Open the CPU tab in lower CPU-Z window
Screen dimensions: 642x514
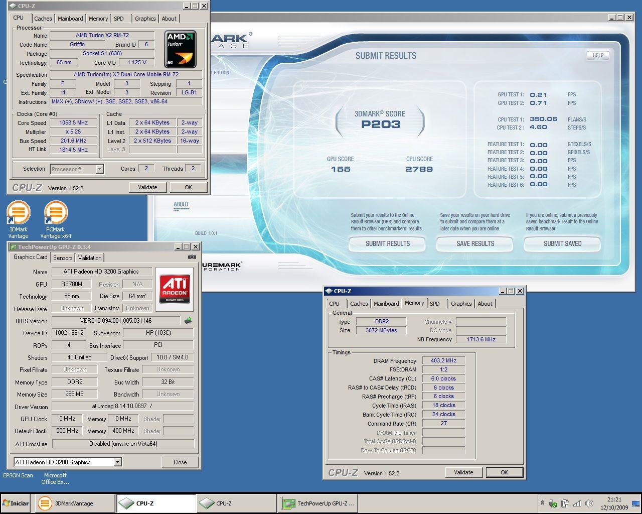click(x=335, y=304)
